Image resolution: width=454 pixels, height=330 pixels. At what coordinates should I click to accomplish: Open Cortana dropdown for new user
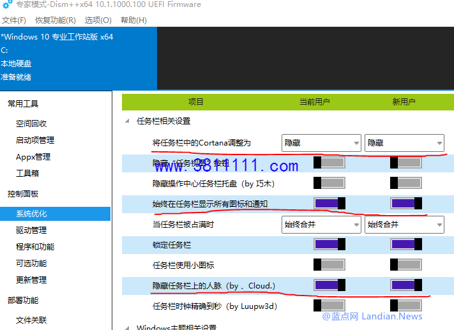(404, 143)
